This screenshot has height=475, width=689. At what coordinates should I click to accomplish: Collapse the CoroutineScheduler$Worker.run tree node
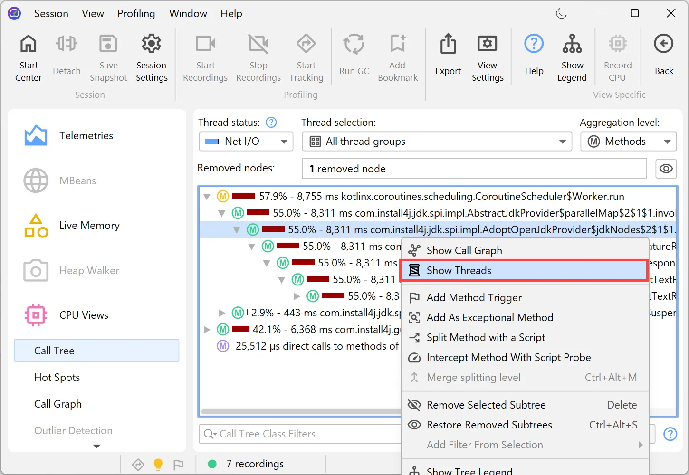(x=206, y=196)
